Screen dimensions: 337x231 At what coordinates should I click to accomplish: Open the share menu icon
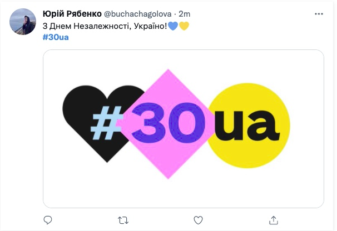(273, 220)
